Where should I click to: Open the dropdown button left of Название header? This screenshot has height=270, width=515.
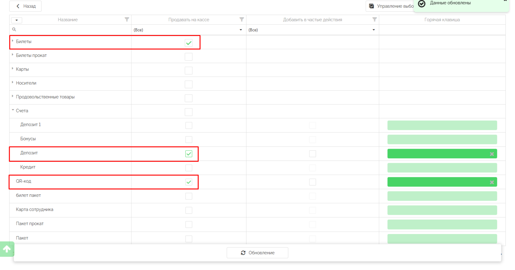pos(17,20)
